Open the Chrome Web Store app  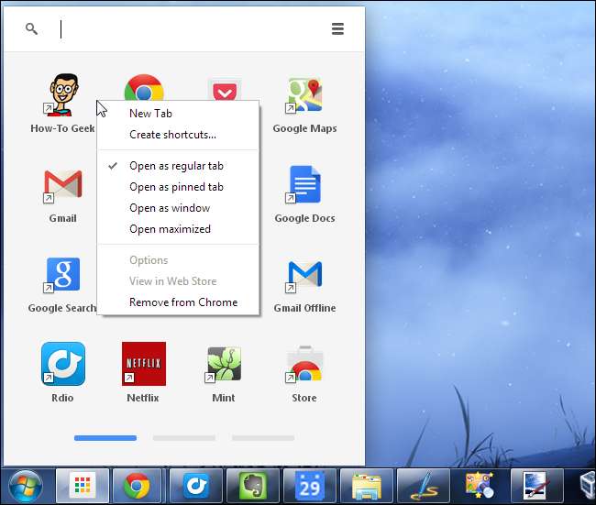pos(304,364)
